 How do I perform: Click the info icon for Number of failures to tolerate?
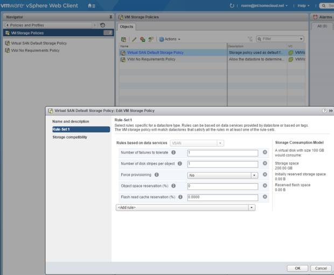pos(173,153)
